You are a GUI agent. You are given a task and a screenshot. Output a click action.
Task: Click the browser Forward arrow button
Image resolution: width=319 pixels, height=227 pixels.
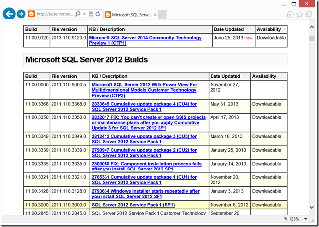[21, 14]
